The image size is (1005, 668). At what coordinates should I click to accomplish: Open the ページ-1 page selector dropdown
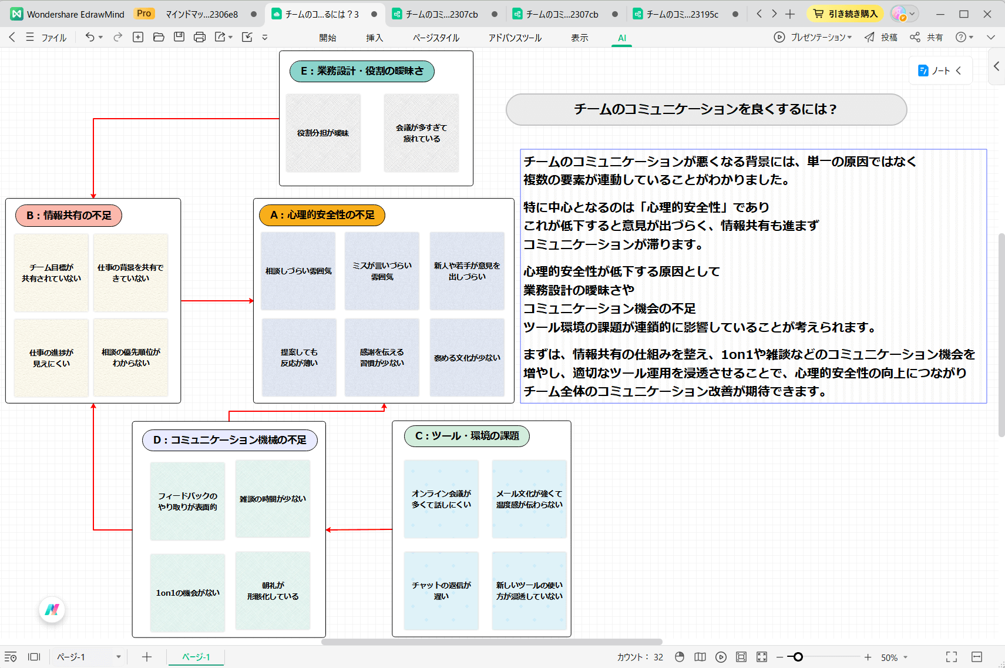pos(118,657)
